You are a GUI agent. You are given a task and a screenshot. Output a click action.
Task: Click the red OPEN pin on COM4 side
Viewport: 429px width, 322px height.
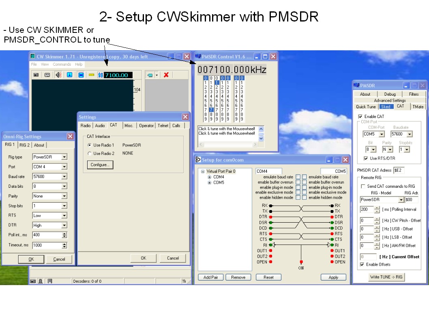[x=270, y=262]
